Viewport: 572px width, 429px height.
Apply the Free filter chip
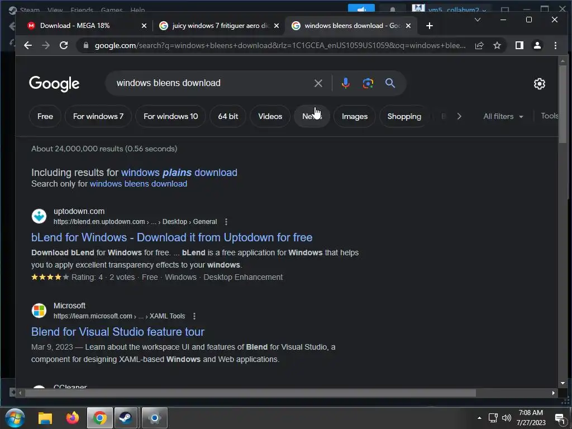tap(45, 116)
